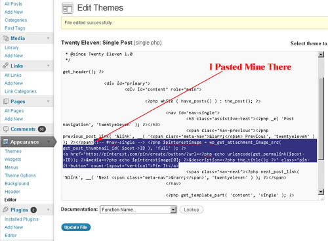Click the get_template_part code line
The width and height of the screenshot is (328, 241).
point(230,195)
